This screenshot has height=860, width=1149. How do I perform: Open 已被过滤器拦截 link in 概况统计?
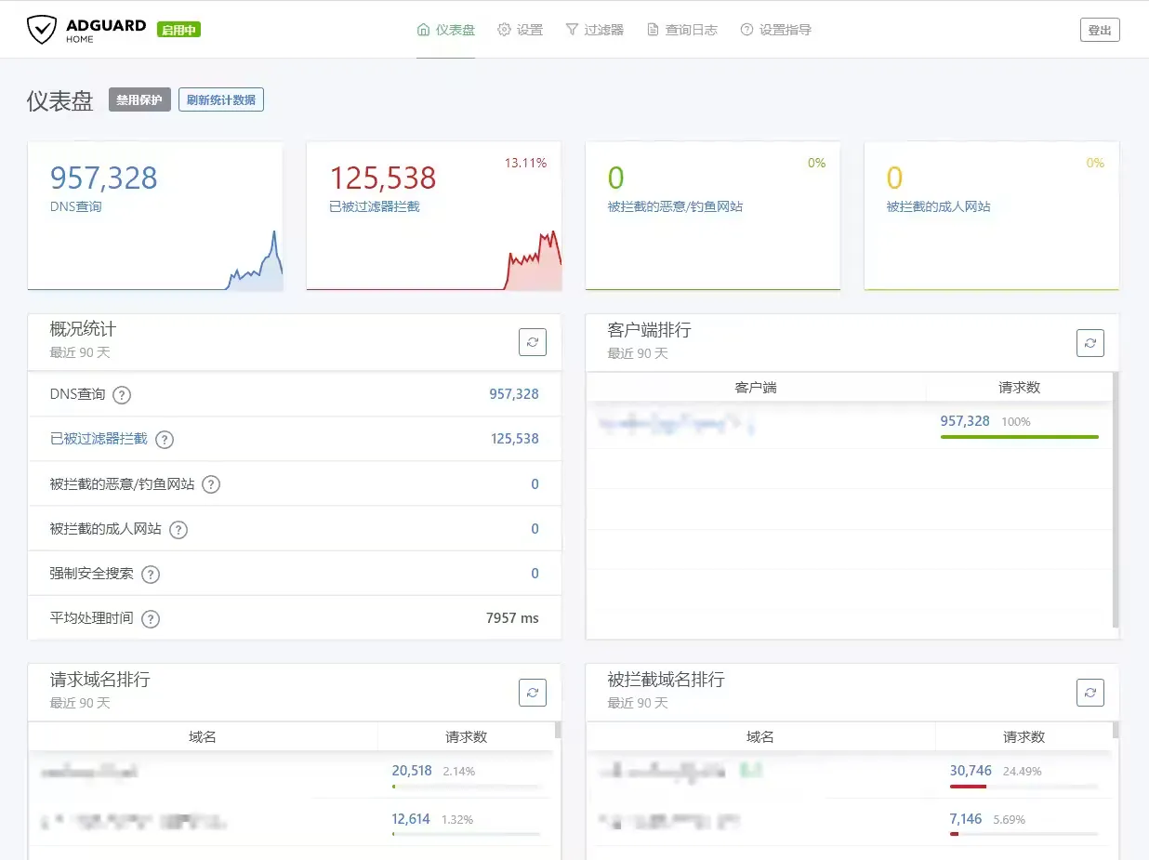point(99,439)
